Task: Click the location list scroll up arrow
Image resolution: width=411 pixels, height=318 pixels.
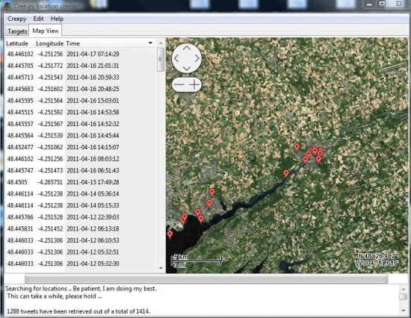Action: [161, 43]
